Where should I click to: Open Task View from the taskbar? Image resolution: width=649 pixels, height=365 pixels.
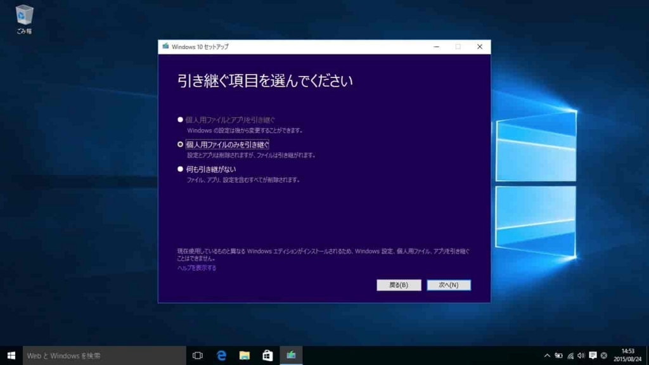[198, 355]
